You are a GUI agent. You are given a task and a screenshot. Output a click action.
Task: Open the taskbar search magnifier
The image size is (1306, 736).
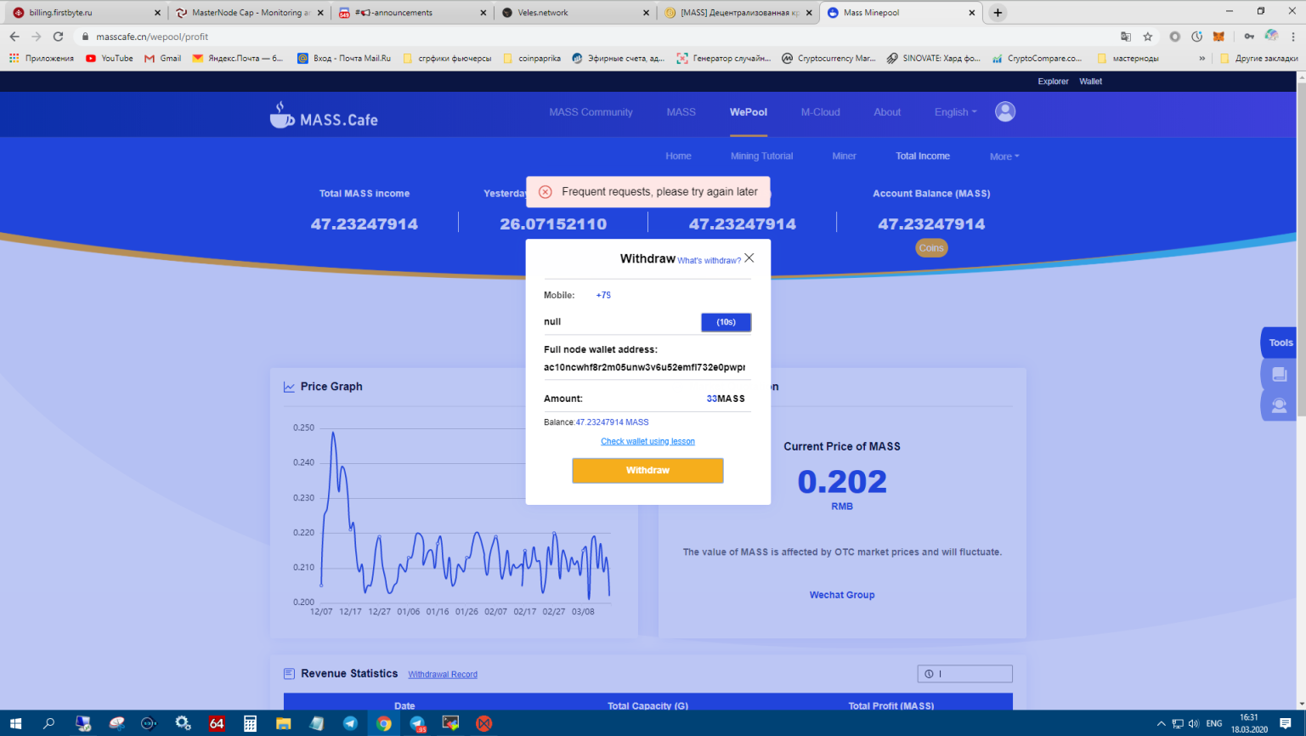[48, 723]
